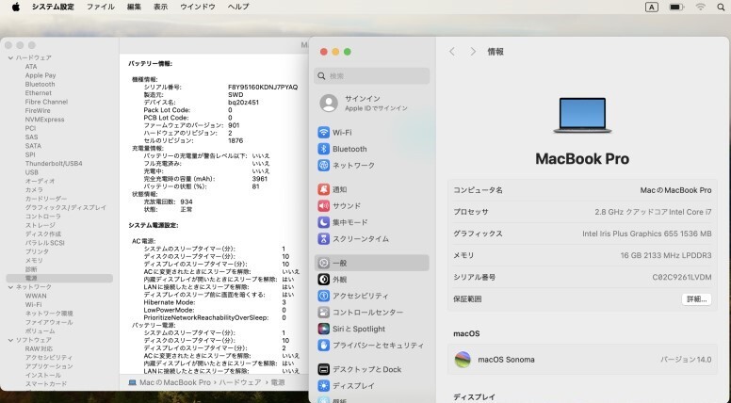Click the 充放電回数 value 934
The image size is (731, 403).
coord(187,201)
